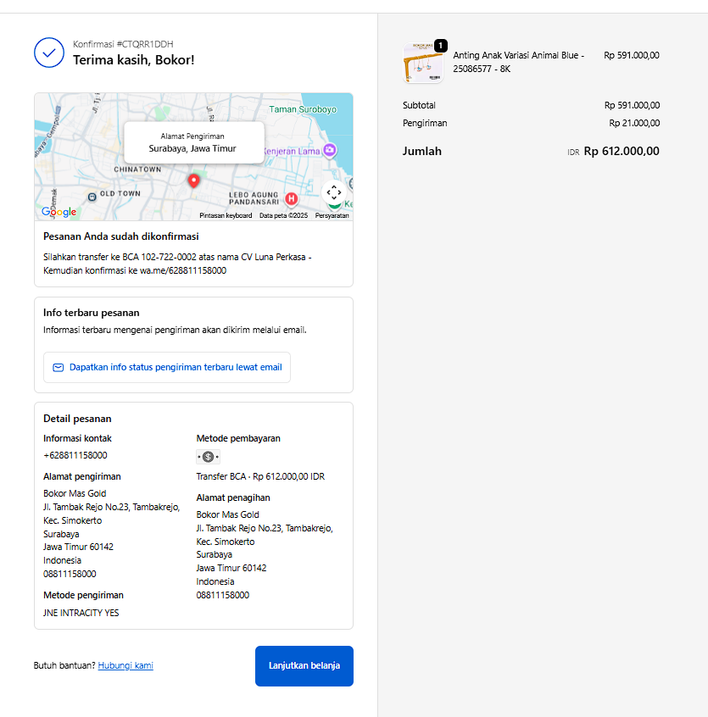Click the Alamat Pengiriman map popup

coord(193,142)
